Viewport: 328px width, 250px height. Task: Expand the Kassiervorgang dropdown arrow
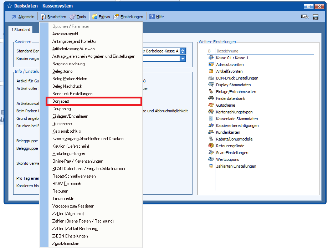[x=183, y=58]
